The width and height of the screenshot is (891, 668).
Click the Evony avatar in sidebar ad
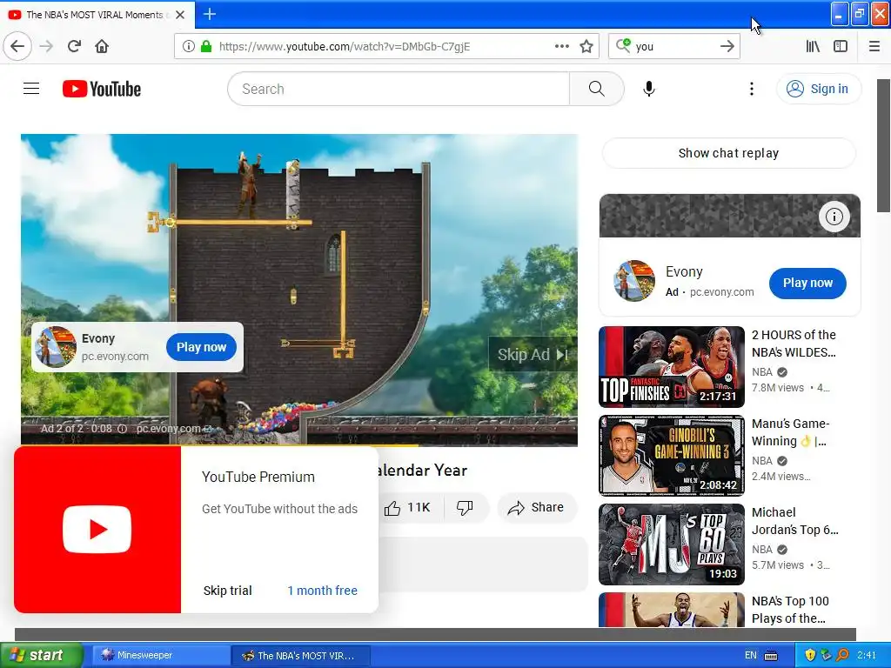[x=634, y=281]
